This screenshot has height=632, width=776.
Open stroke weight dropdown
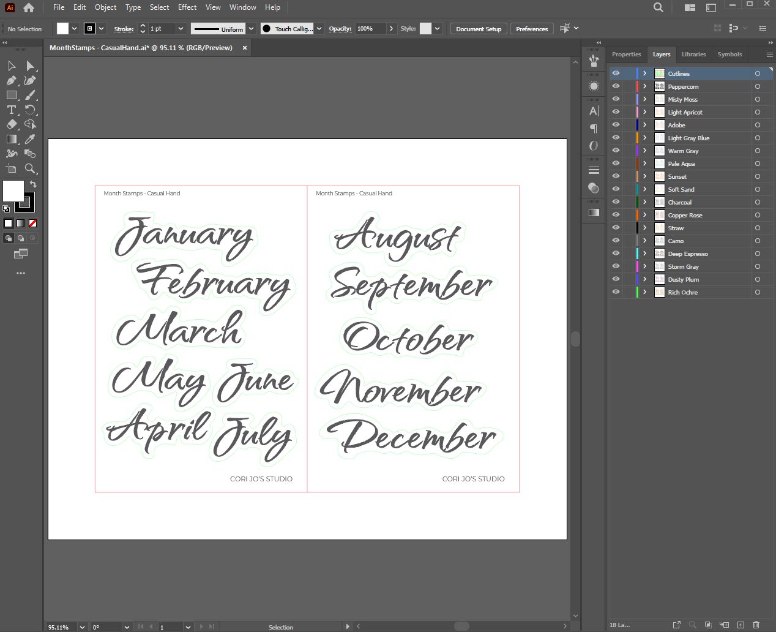click(x=181, y=29)
